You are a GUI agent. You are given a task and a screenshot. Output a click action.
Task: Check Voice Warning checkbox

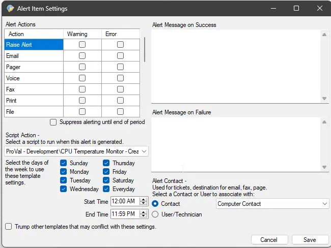tap(82, 78)
